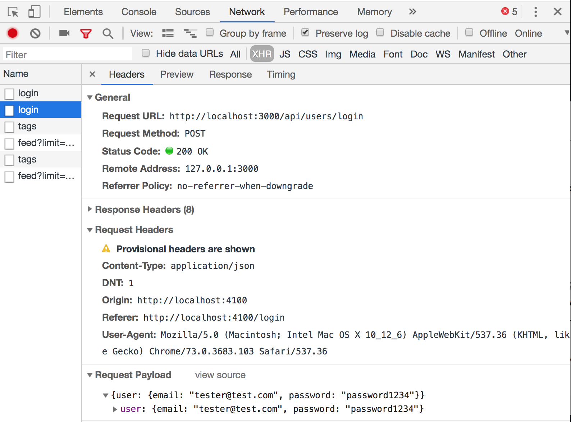
Task: Enable Group by frame checkbox
Action: click(210, 32)
